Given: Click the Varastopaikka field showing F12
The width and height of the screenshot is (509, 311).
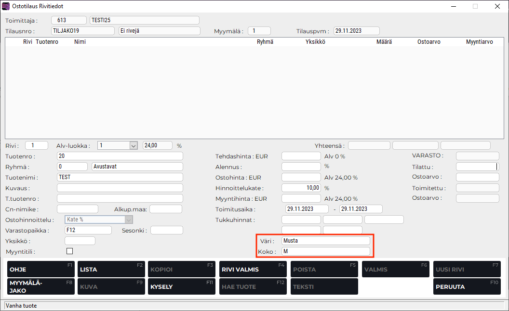Looking at the screenshot, I should click(x=88, y=230).
